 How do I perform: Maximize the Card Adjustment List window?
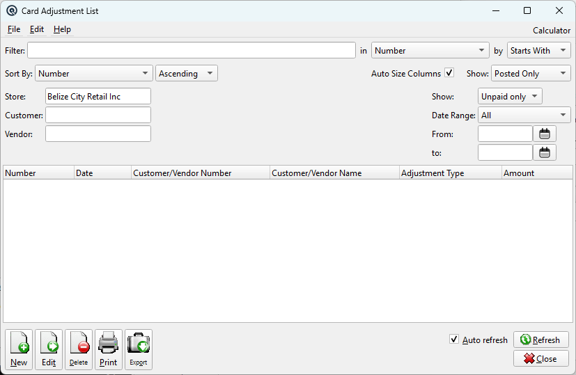tap(527, 10)
